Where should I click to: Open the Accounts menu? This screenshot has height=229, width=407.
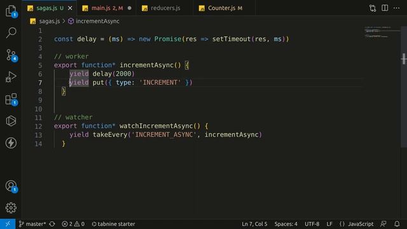coord(11,186)
